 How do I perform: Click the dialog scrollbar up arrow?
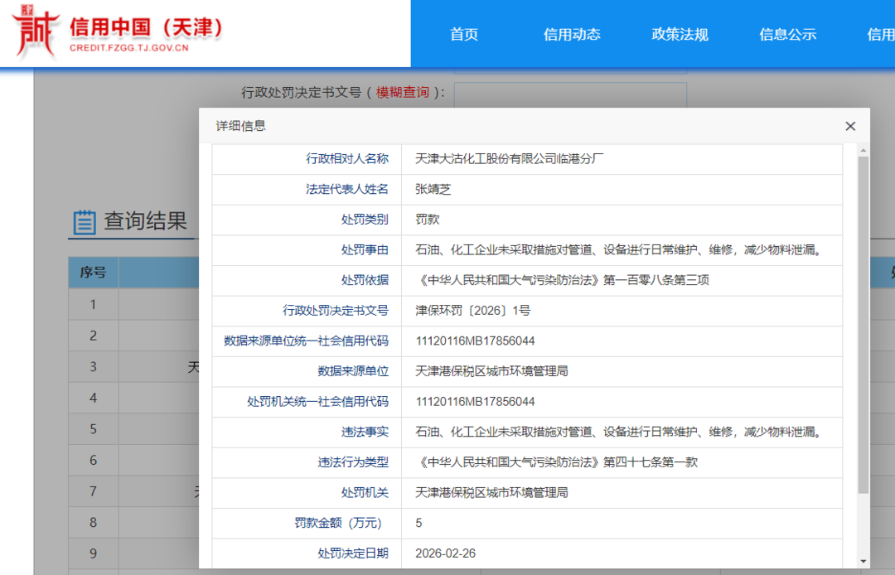pos(863,151)
